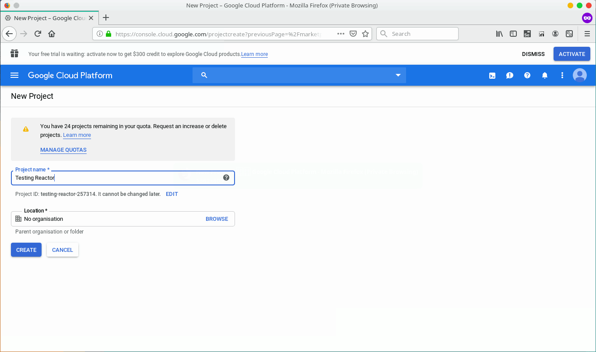Open the Help menu icon
The height and width of the screenshot is (352, 596).
pyautogui.click(x=527, y=75)
